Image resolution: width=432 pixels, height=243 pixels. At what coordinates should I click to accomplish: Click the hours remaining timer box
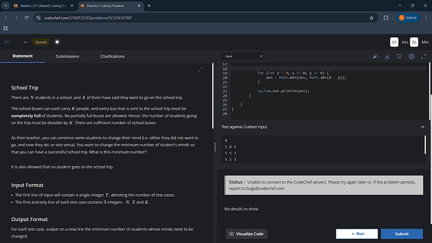click(x=394, y=42)
